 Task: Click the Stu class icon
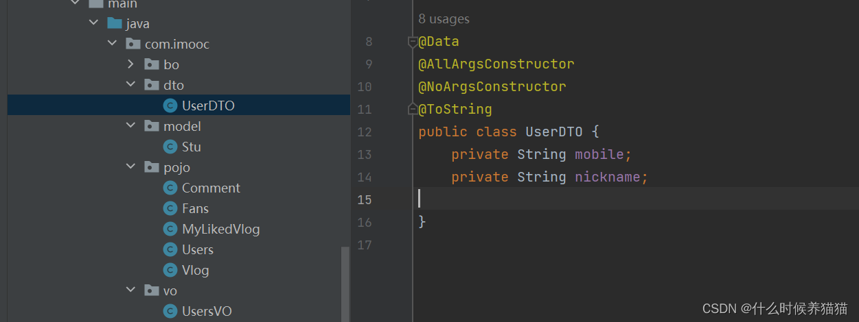point(170,147)
